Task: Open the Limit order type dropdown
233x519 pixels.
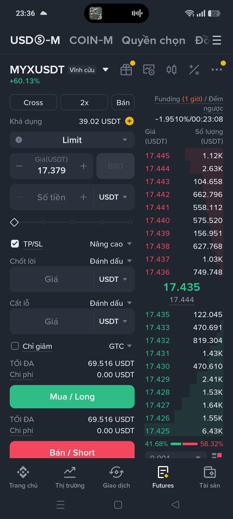Action: click(x=72, y=140)
